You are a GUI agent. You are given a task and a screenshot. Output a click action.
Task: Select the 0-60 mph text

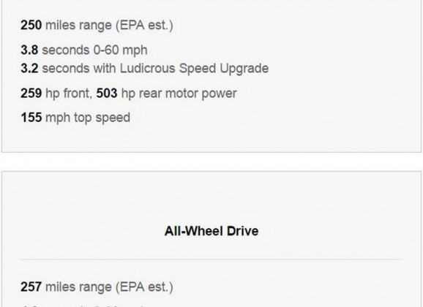click(120, 50)
